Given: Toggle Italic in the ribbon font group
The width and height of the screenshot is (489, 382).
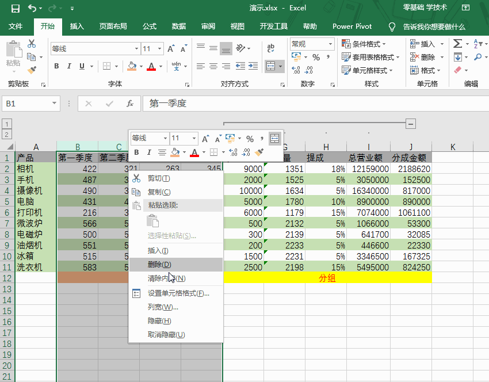Looking at the screenshot, I should [69, 66].
